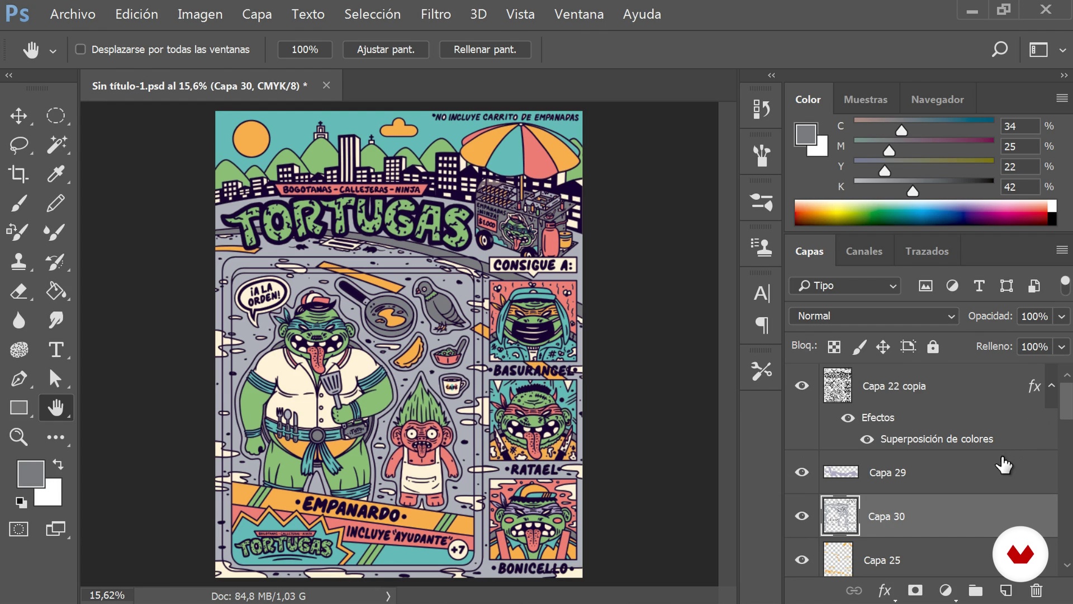Toggle visibility of Efectos
This screenshot has width=1073, height=604.
(848, 418)
